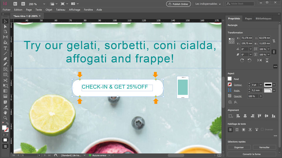Viewport: 282px width, 158px height.
Task: Check the Inverser checkbox
Action: tap(262, 129)
